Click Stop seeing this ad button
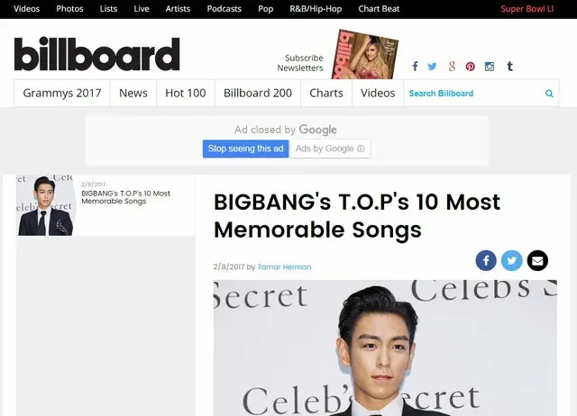The height and width of the screenshot is (416, 577). [x=246, y=149]
